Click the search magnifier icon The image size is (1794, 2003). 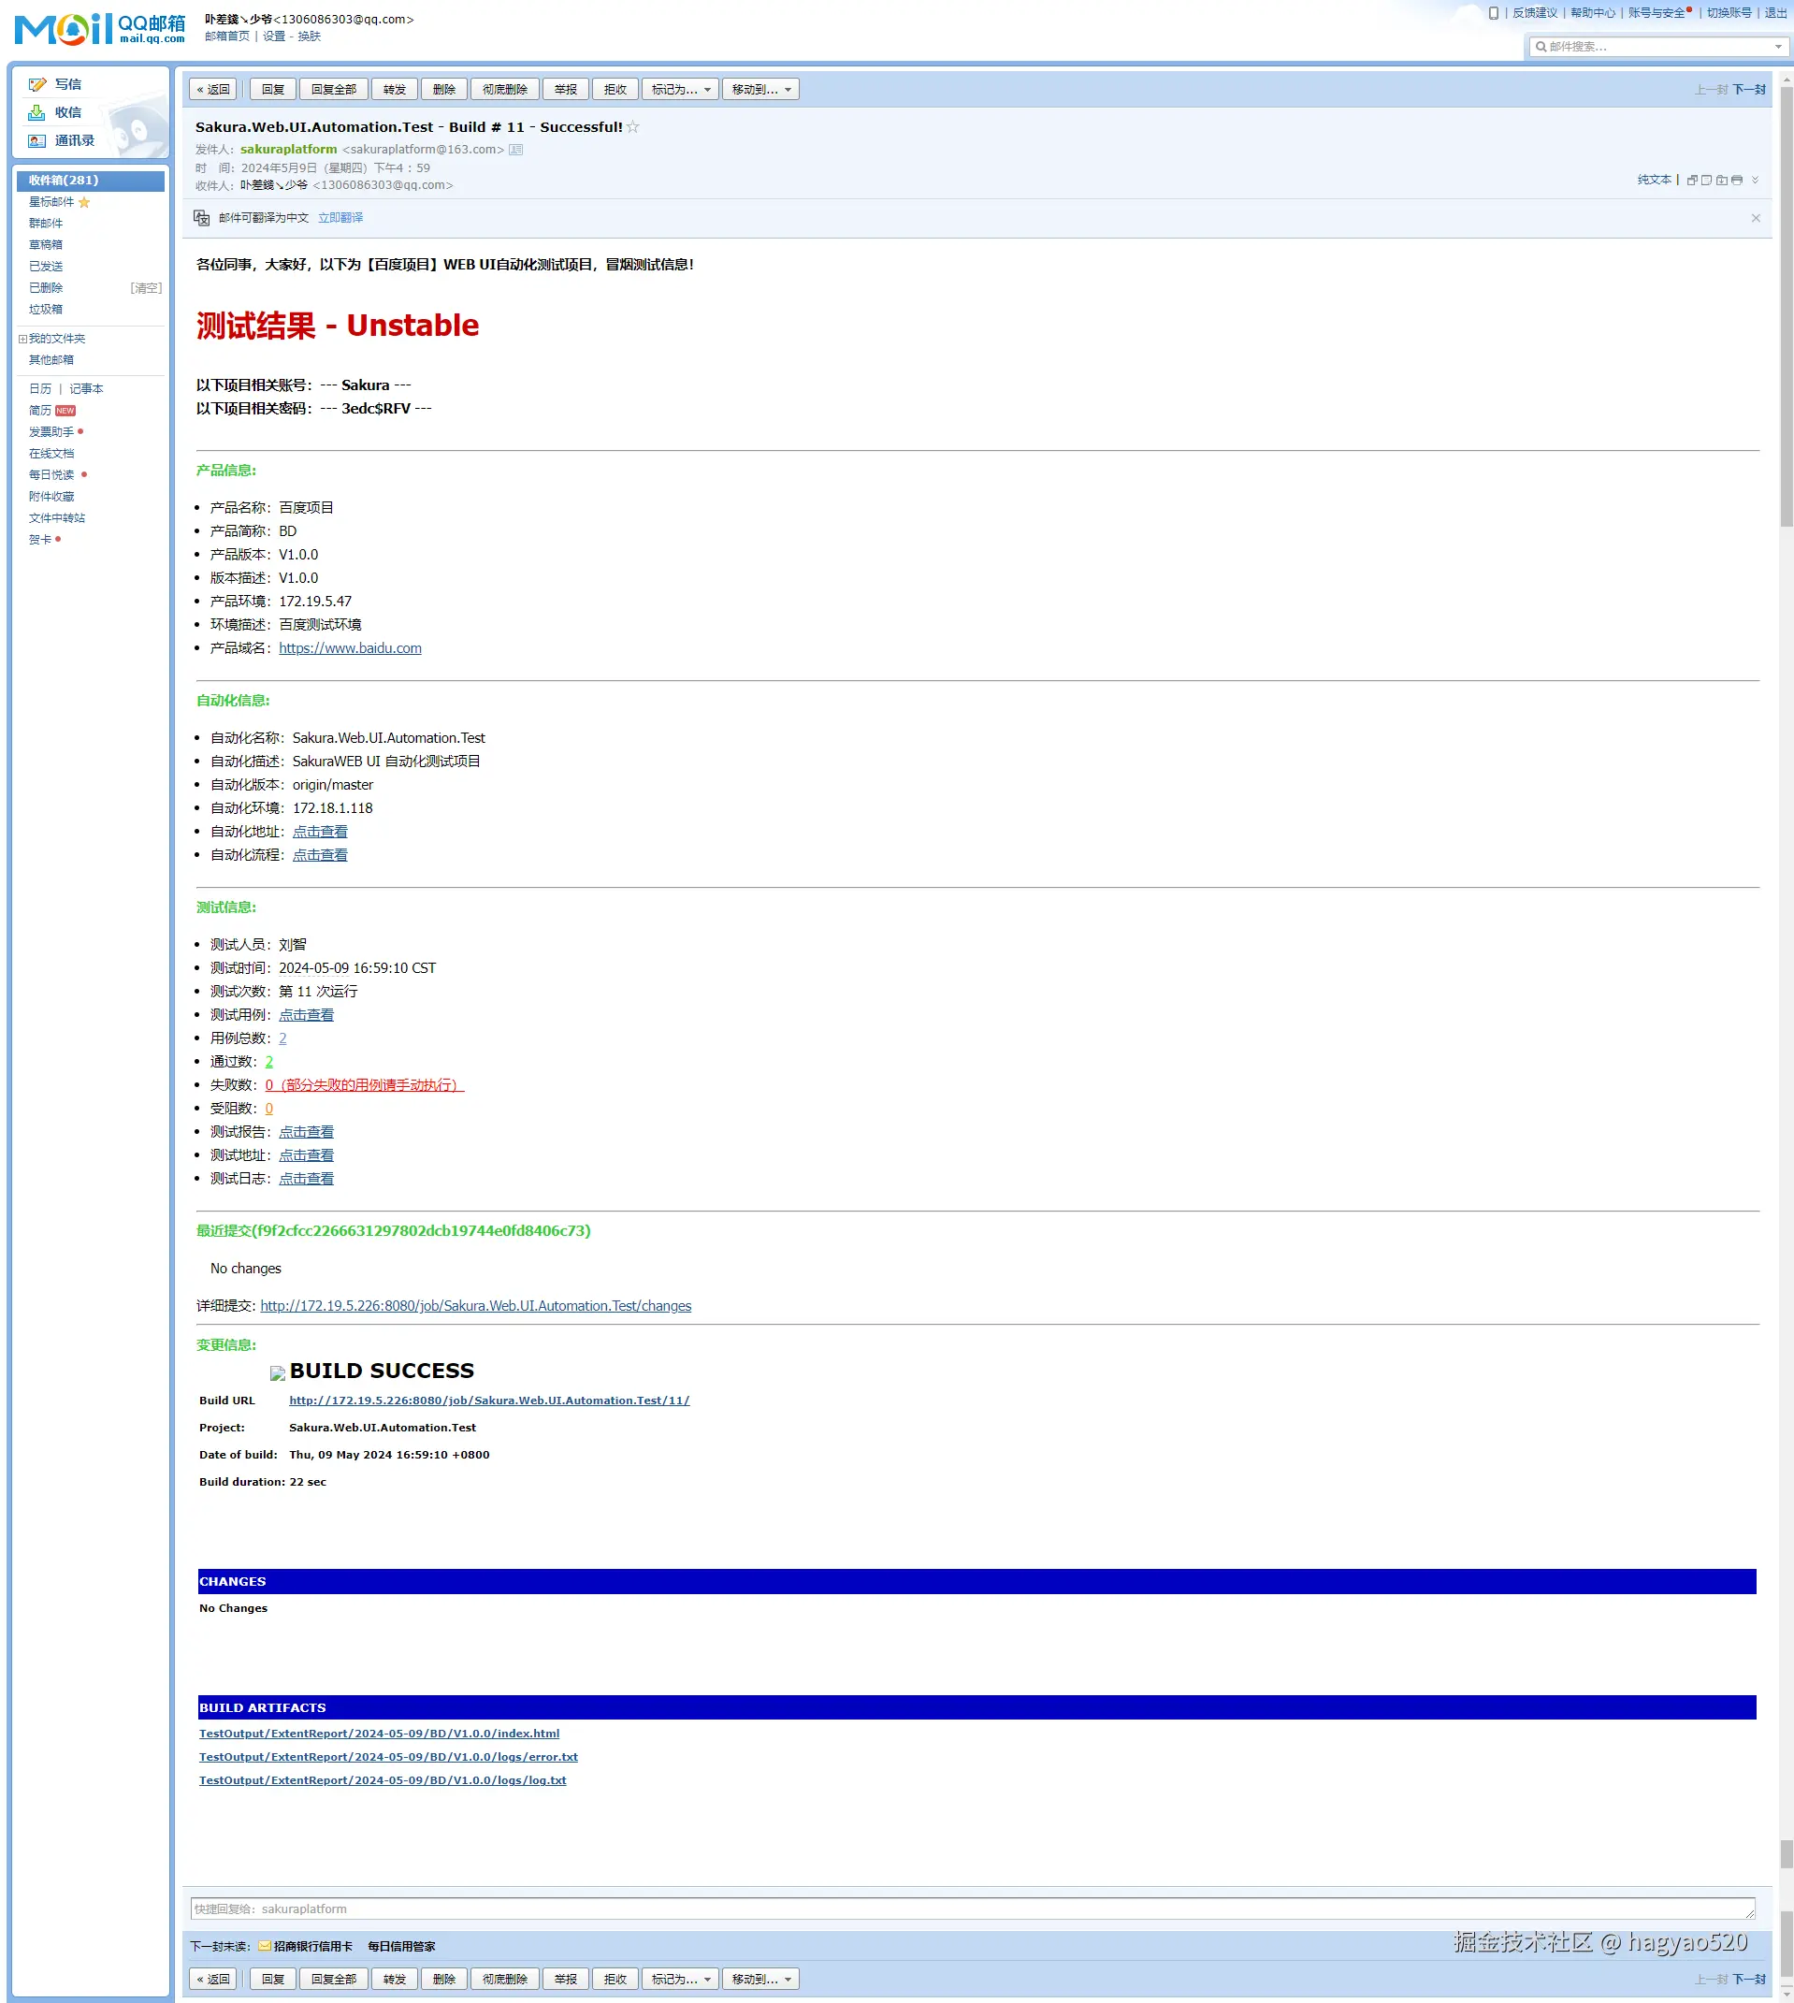1541,47
